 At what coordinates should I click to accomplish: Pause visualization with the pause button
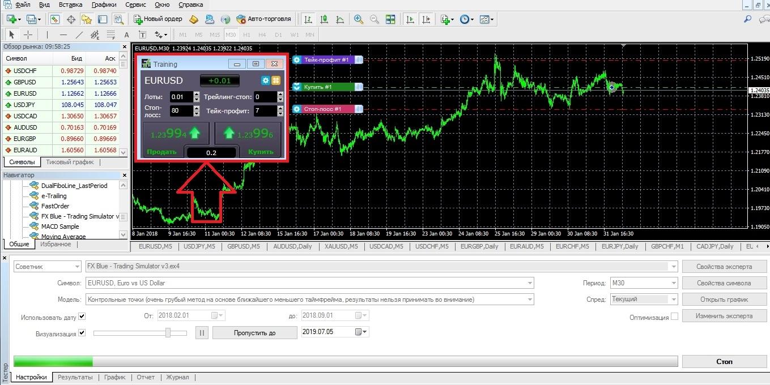pyautogui.click(x=201, y=333)
